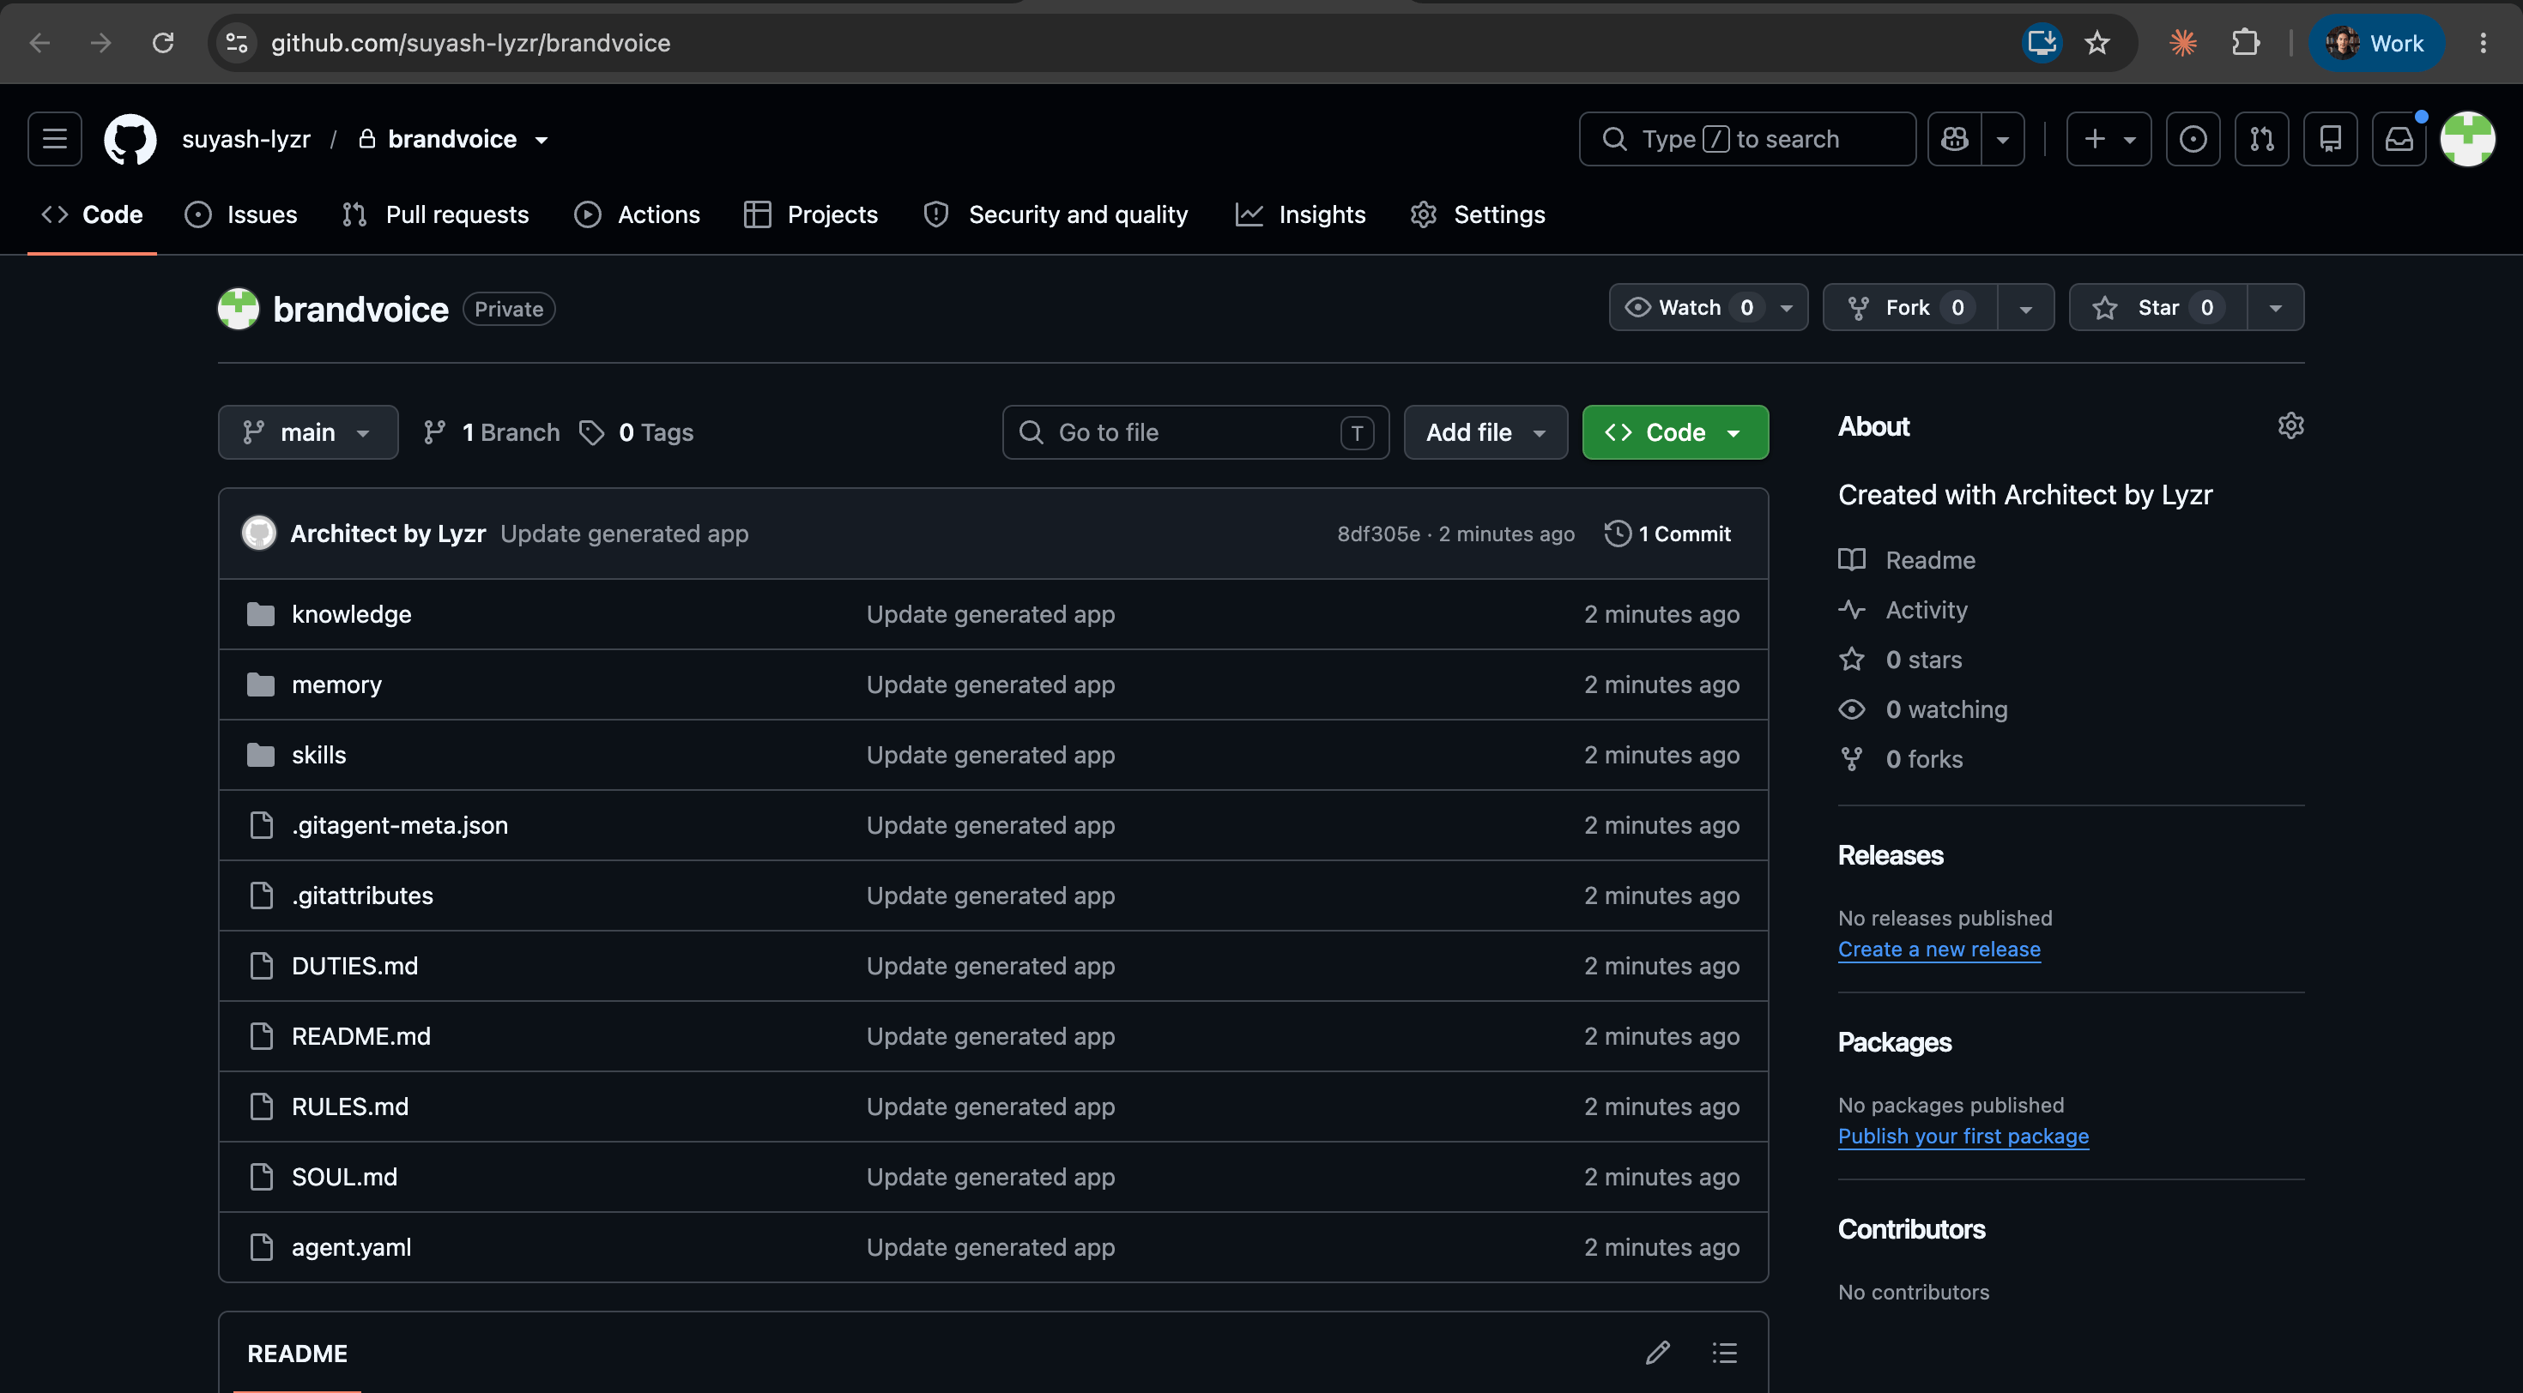
Task: Edit About details via gear icon
Action: [2290, 425]
